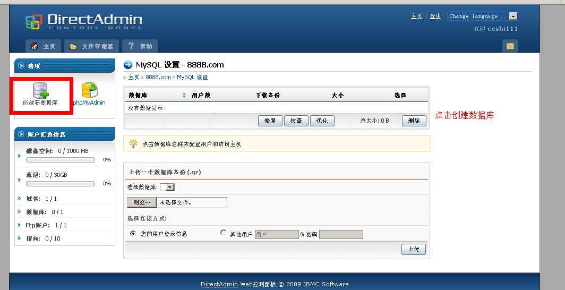
Task: Click the 总大小: 0 B text
Action: tap(375, 121)
